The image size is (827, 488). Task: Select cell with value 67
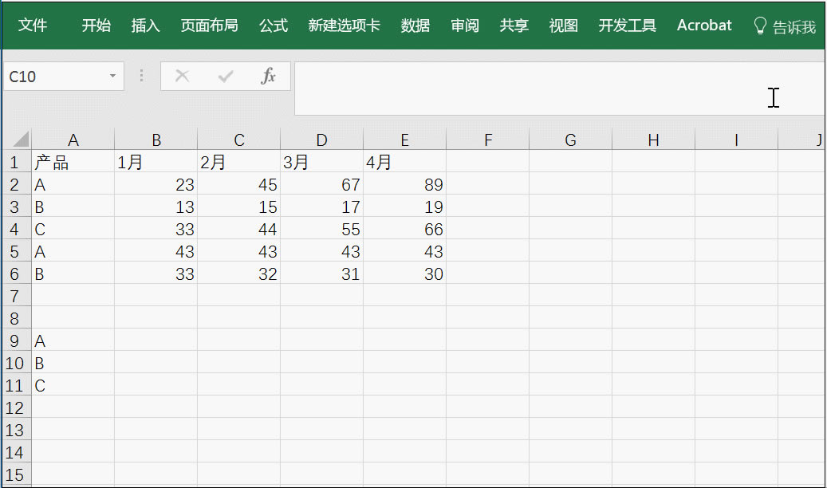(x=321, y=184)
